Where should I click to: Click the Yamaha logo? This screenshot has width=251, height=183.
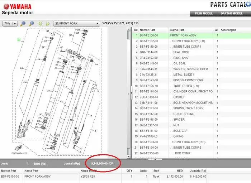[x=17, y=7]
